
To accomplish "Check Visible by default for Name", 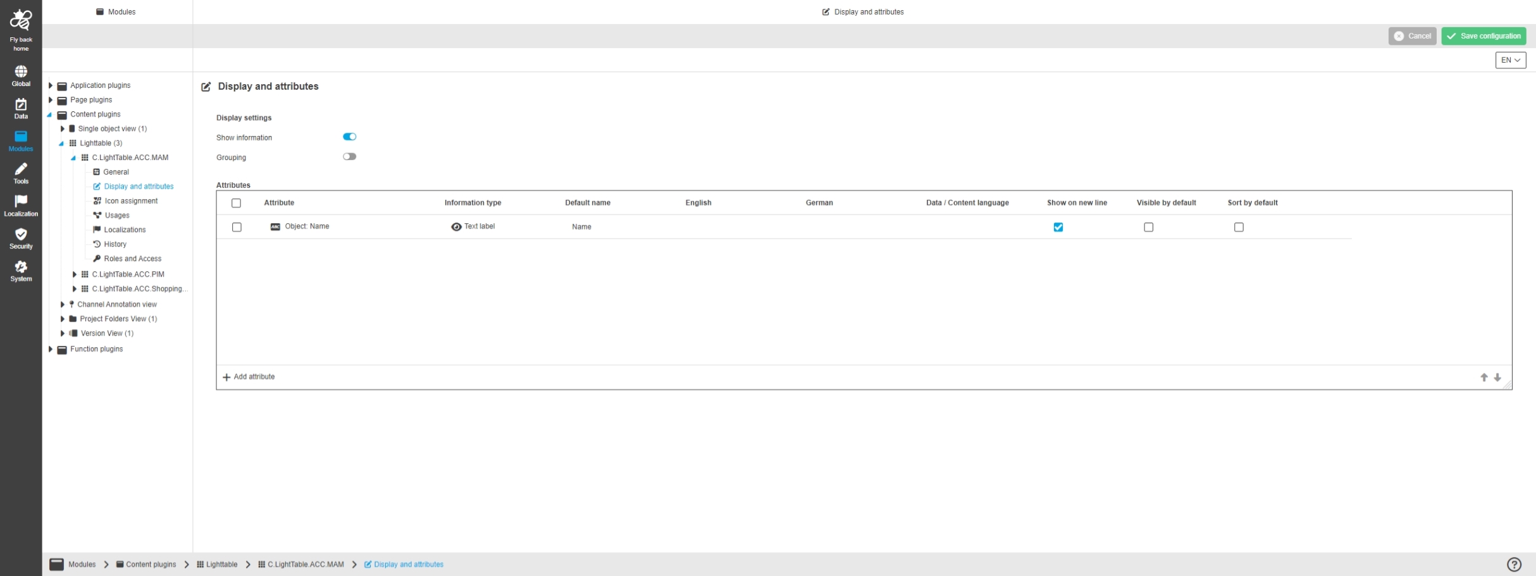I will 1149,227.
